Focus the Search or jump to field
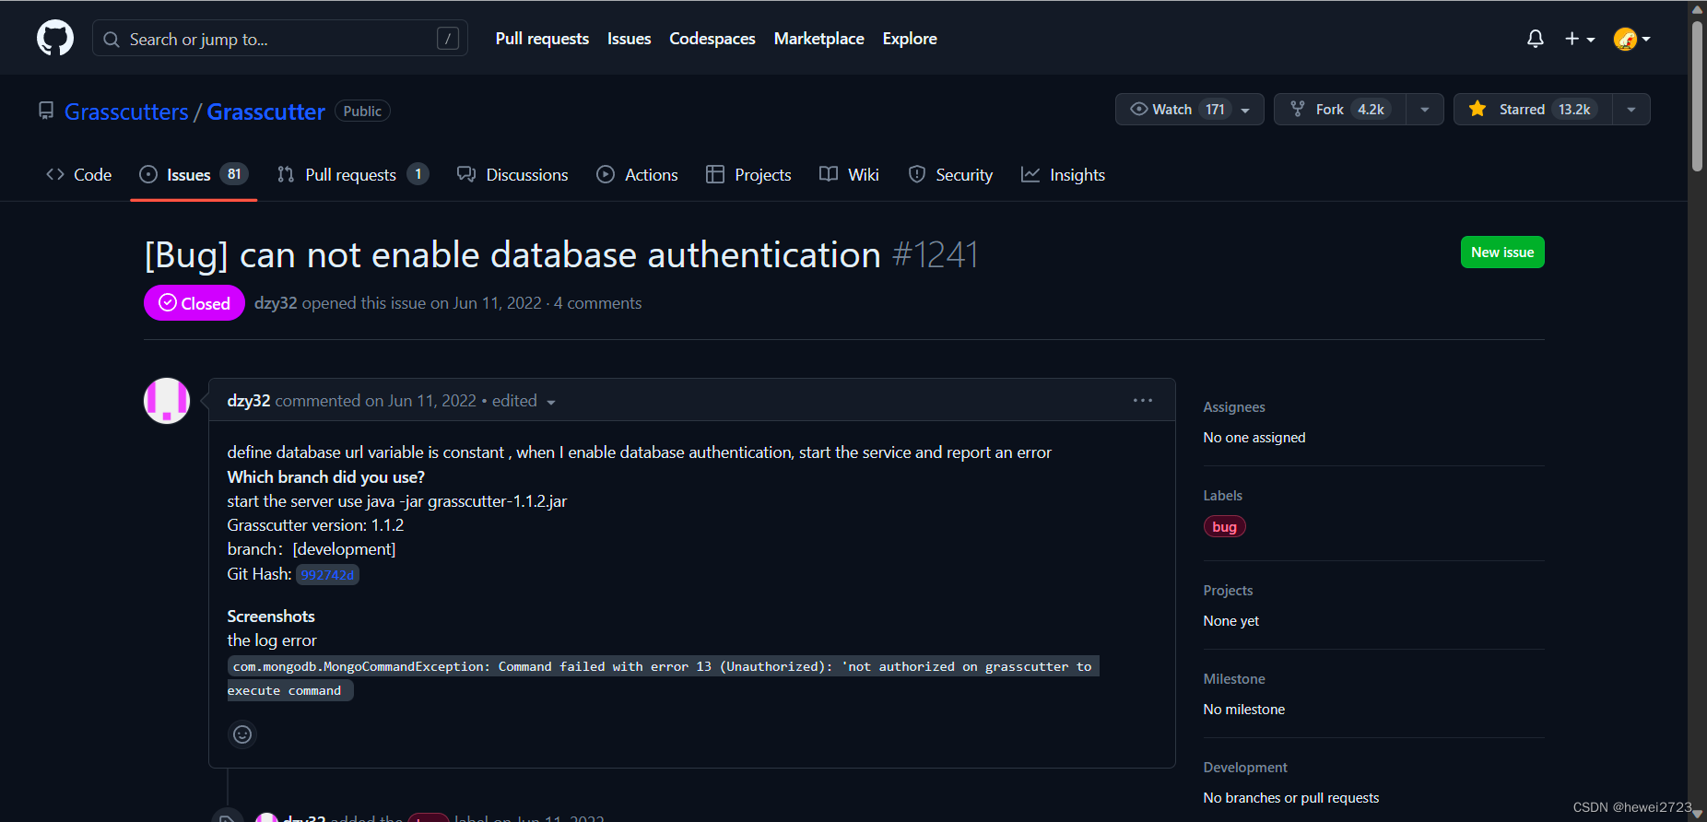Image resolution: width=1707 pixels, height=822 pixels. click(279, 39)
